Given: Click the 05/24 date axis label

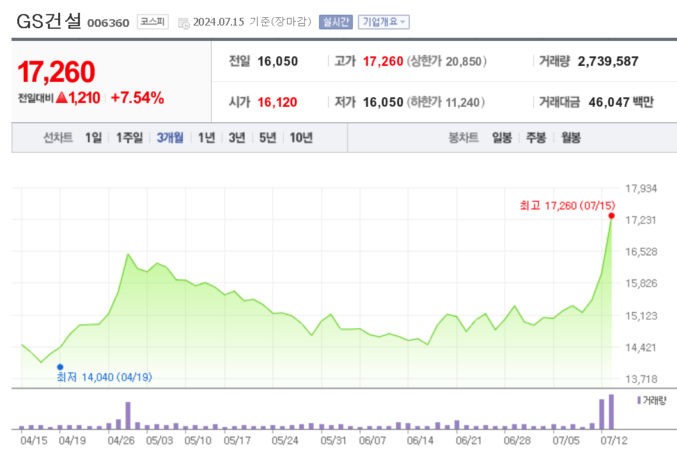Looking at the screenshot, I should coord(285,441).
